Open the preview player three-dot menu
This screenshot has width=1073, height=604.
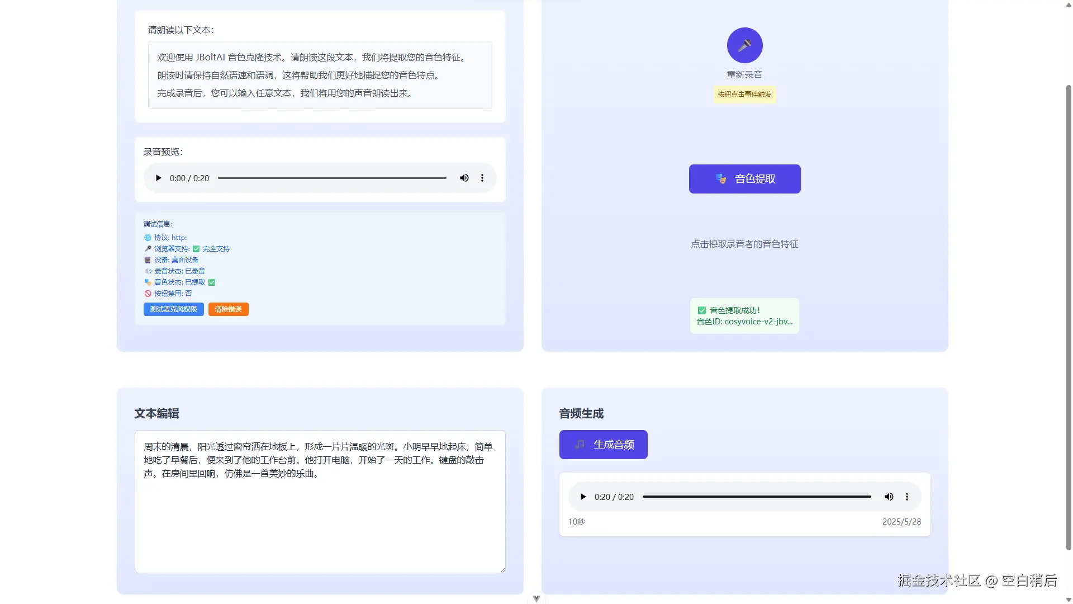point(482,178)
